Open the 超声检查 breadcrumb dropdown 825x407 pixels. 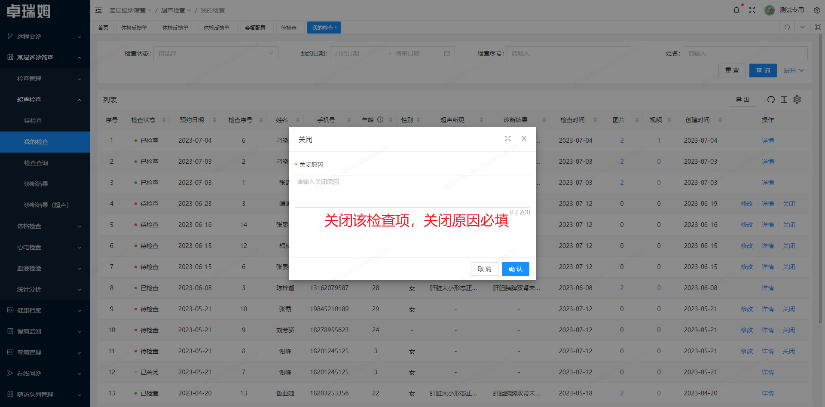[176, 10]
